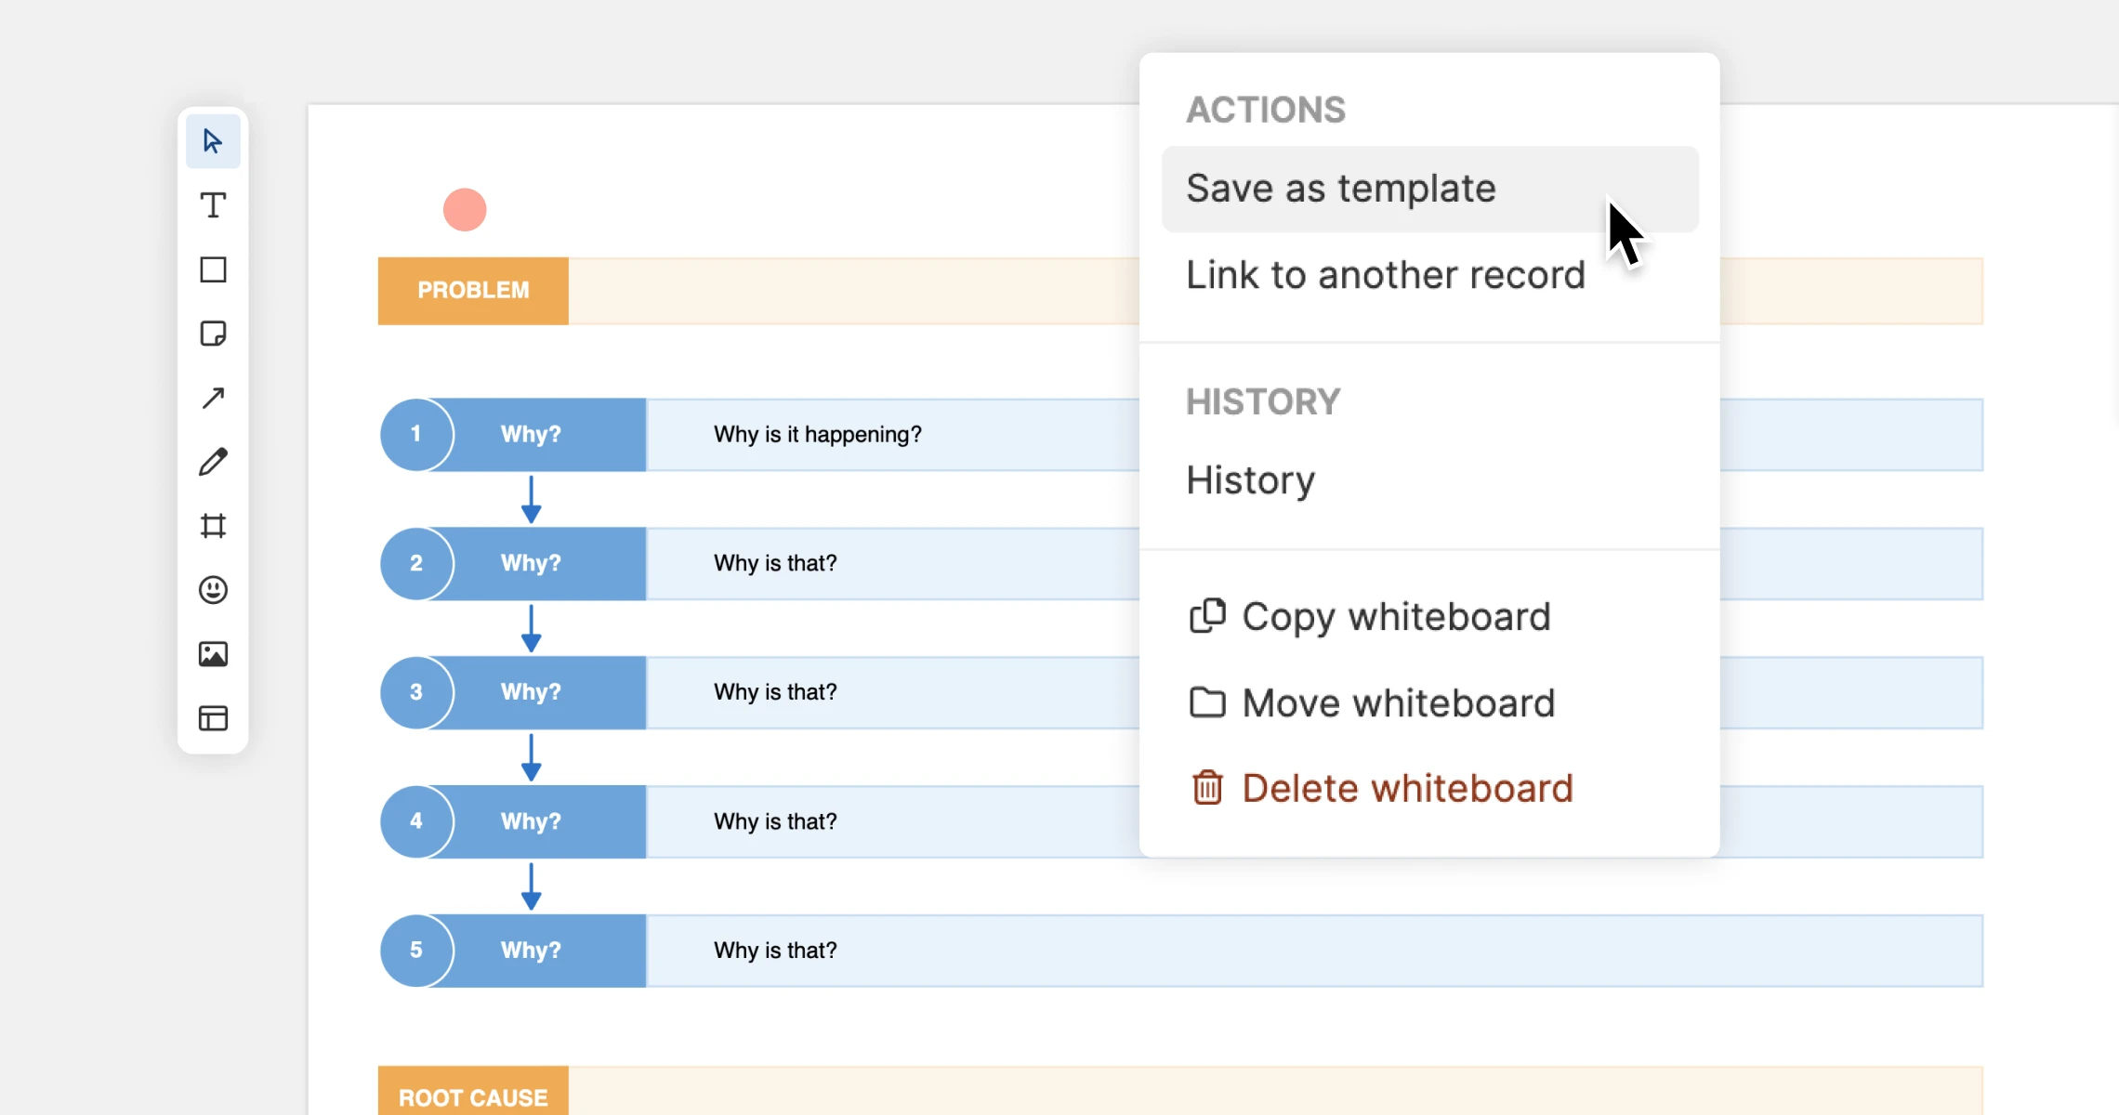Viewport: 2119px width, 1115px height.
Task: Click Delete whiteboard
Action: click(x=1406, y=787)
